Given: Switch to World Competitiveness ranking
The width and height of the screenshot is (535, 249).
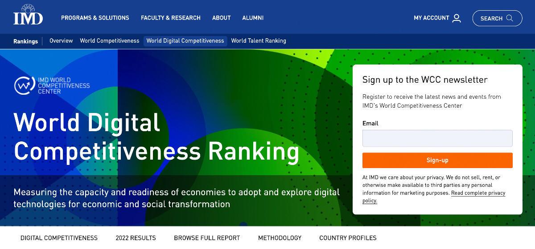Looking at the screenshot, I should click(x=110, y=41).
